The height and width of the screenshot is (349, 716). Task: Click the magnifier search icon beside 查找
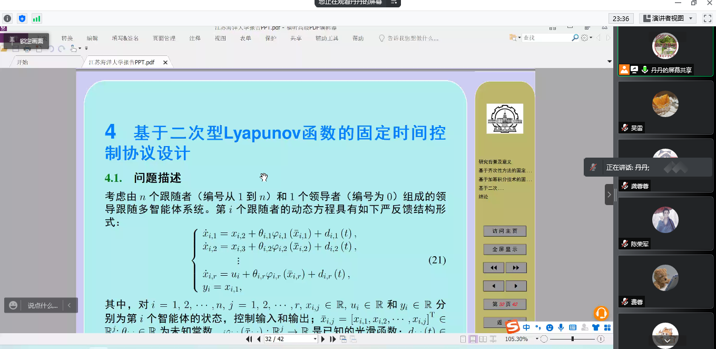click(x=575, y=38)
